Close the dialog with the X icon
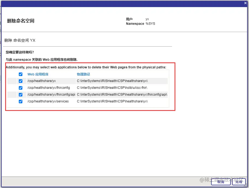This screenshot has height=188, width=249. [x=245, y=3]
